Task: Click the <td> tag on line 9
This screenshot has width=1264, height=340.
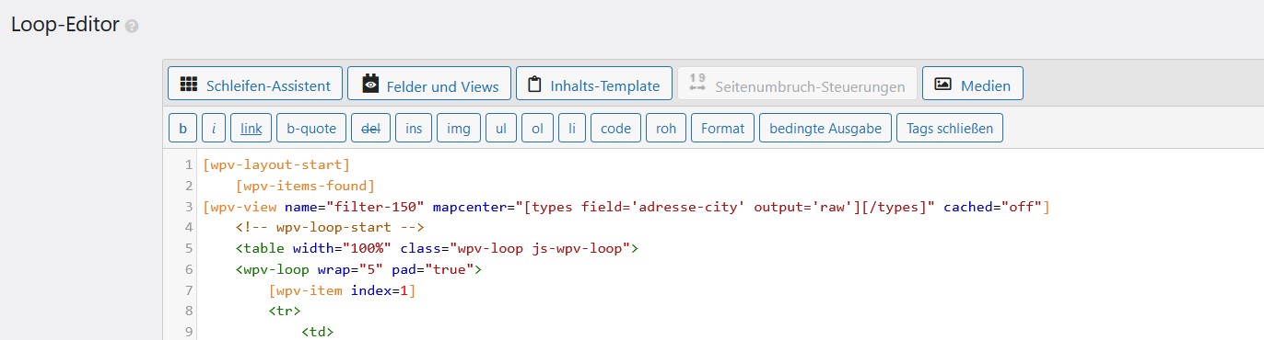Action: (318, 332)
